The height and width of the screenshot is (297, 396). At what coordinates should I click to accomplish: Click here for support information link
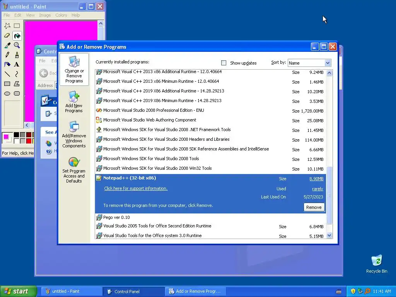coord(136,188)
